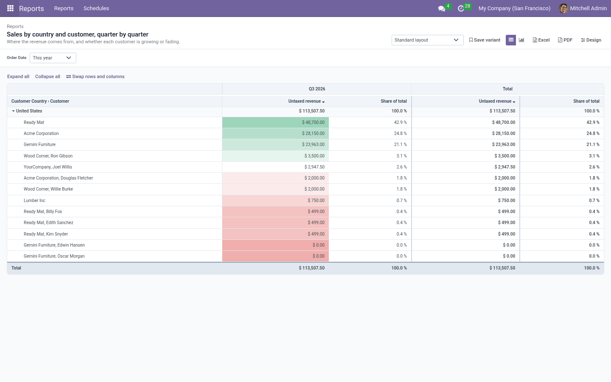
Task: Click Expand all link
Action: point(18,77)
